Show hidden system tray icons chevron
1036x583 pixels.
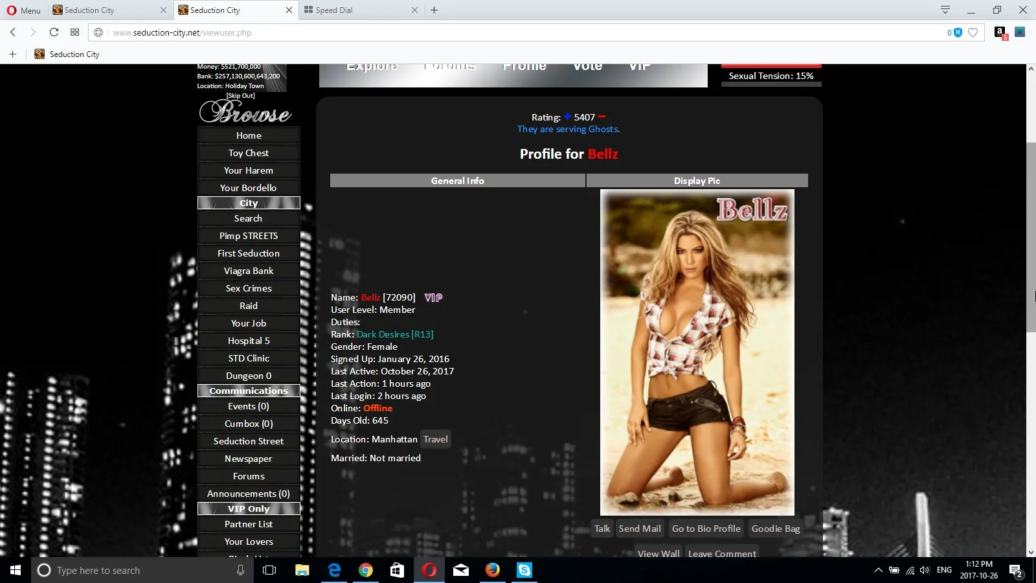(878, 570)
